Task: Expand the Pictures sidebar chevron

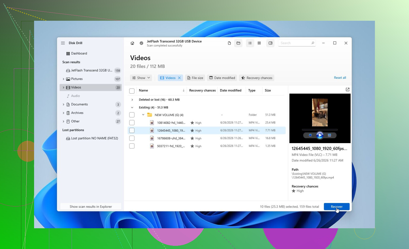Action: 63,79
